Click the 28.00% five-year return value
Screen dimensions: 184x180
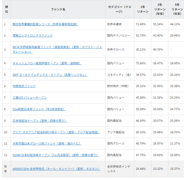(x=175, y=63)
